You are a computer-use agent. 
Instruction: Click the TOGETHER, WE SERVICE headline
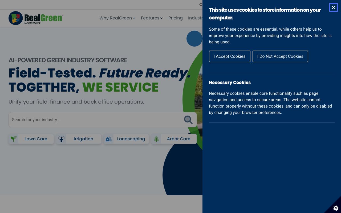(x=83, y=87)
